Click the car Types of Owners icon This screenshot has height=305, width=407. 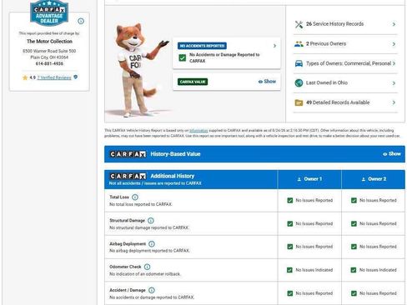point(299,63)
